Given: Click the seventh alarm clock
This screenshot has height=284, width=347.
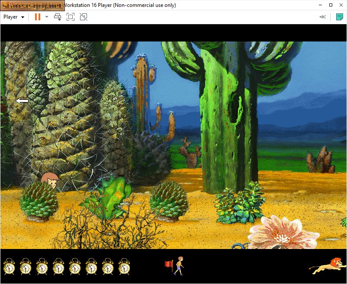Looking at the screenshot, I should point(108,266).
